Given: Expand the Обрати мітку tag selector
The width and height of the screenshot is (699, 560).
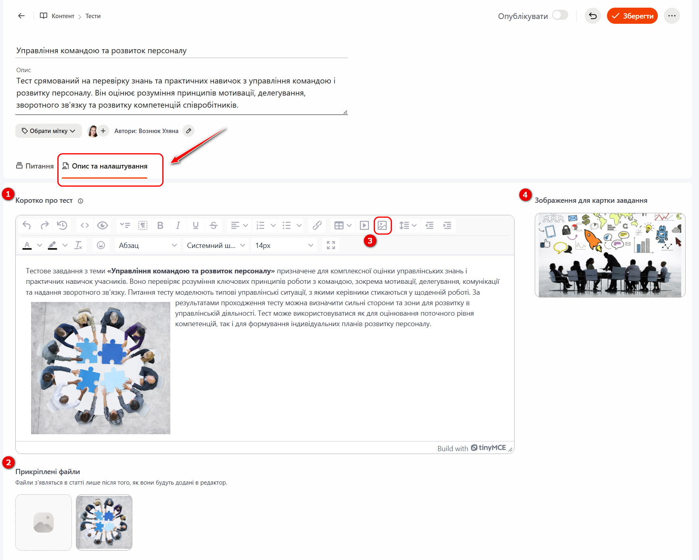Looking at the screenshot, I should [48, 131].
